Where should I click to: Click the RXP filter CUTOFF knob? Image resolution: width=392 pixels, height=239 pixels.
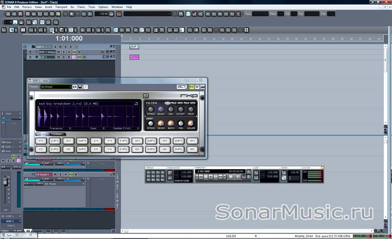pyautogui.click(x=180, y=109)
